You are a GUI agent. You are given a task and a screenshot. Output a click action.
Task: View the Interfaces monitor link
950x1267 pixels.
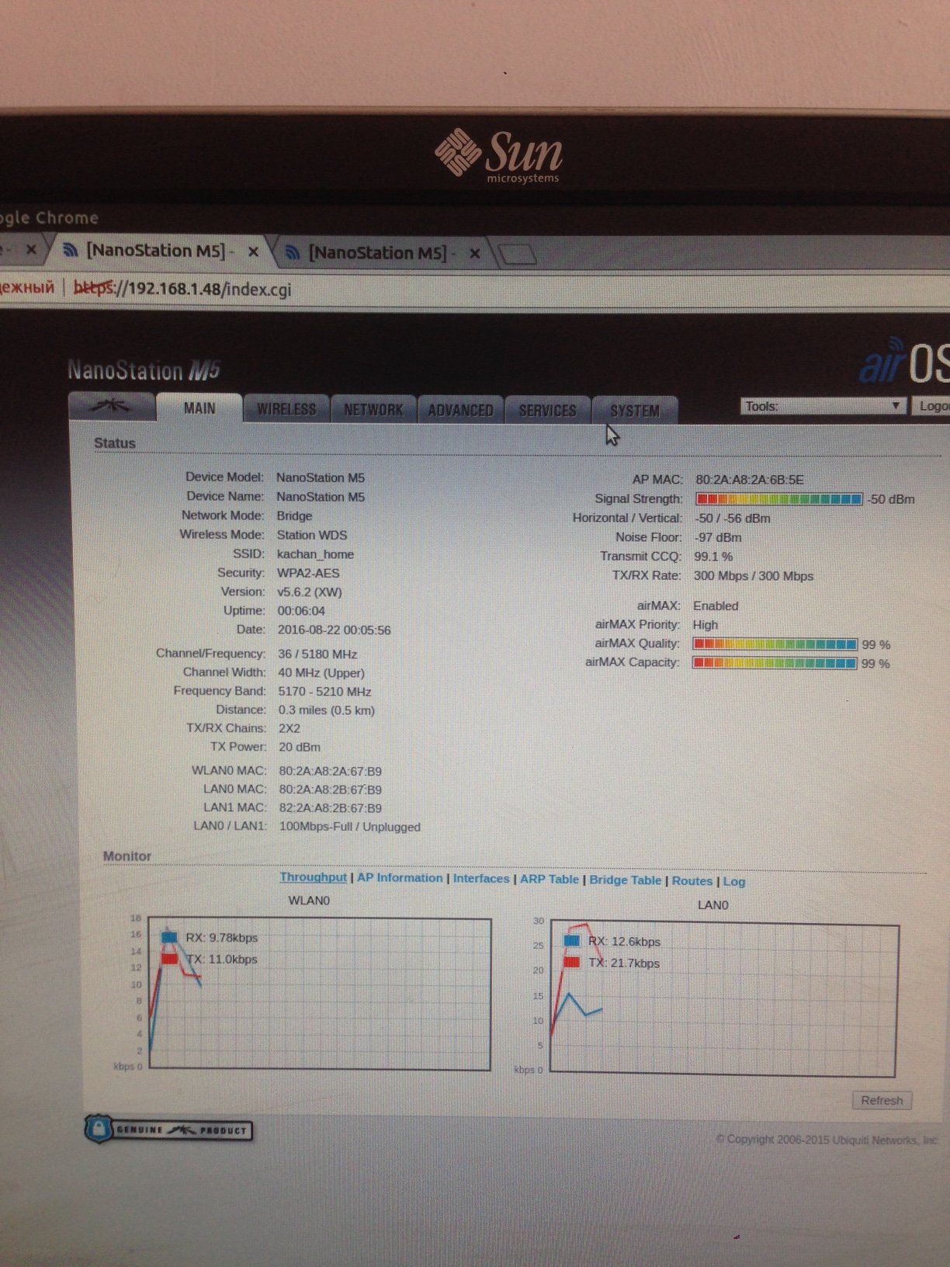[481, 879]
